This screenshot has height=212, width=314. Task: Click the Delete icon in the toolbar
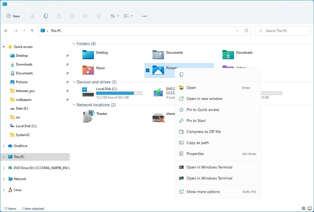coord(98,16)
